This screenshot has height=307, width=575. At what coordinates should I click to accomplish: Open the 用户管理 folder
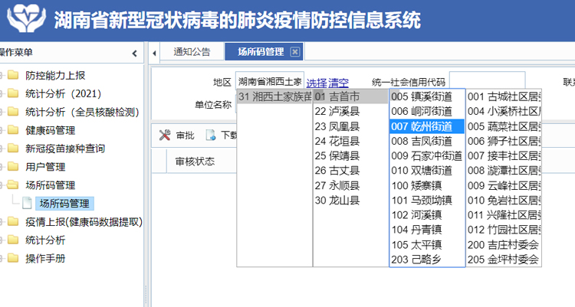pos(45,167)
